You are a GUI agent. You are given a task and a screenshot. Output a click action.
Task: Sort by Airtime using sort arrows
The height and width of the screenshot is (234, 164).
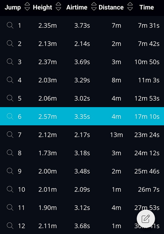coord(94,7)
